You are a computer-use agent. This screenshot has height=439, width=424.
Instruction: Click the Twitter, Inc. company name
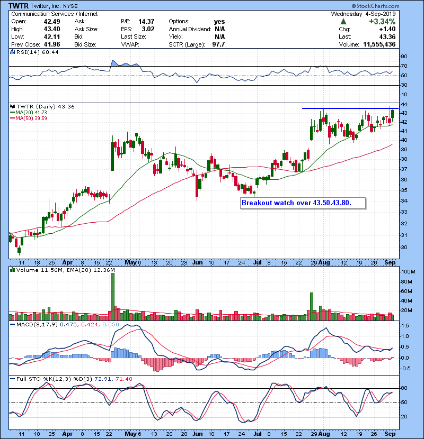click(46, 6)
